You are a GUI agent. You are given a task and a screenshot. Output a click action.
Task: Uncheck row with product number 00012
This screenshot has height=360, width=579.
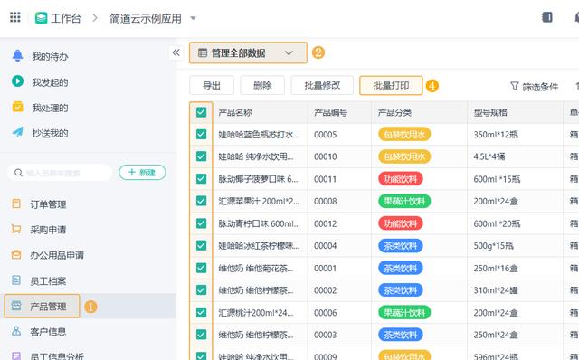pos(201,223)
